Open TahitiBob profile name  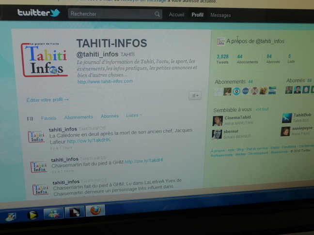302,115
